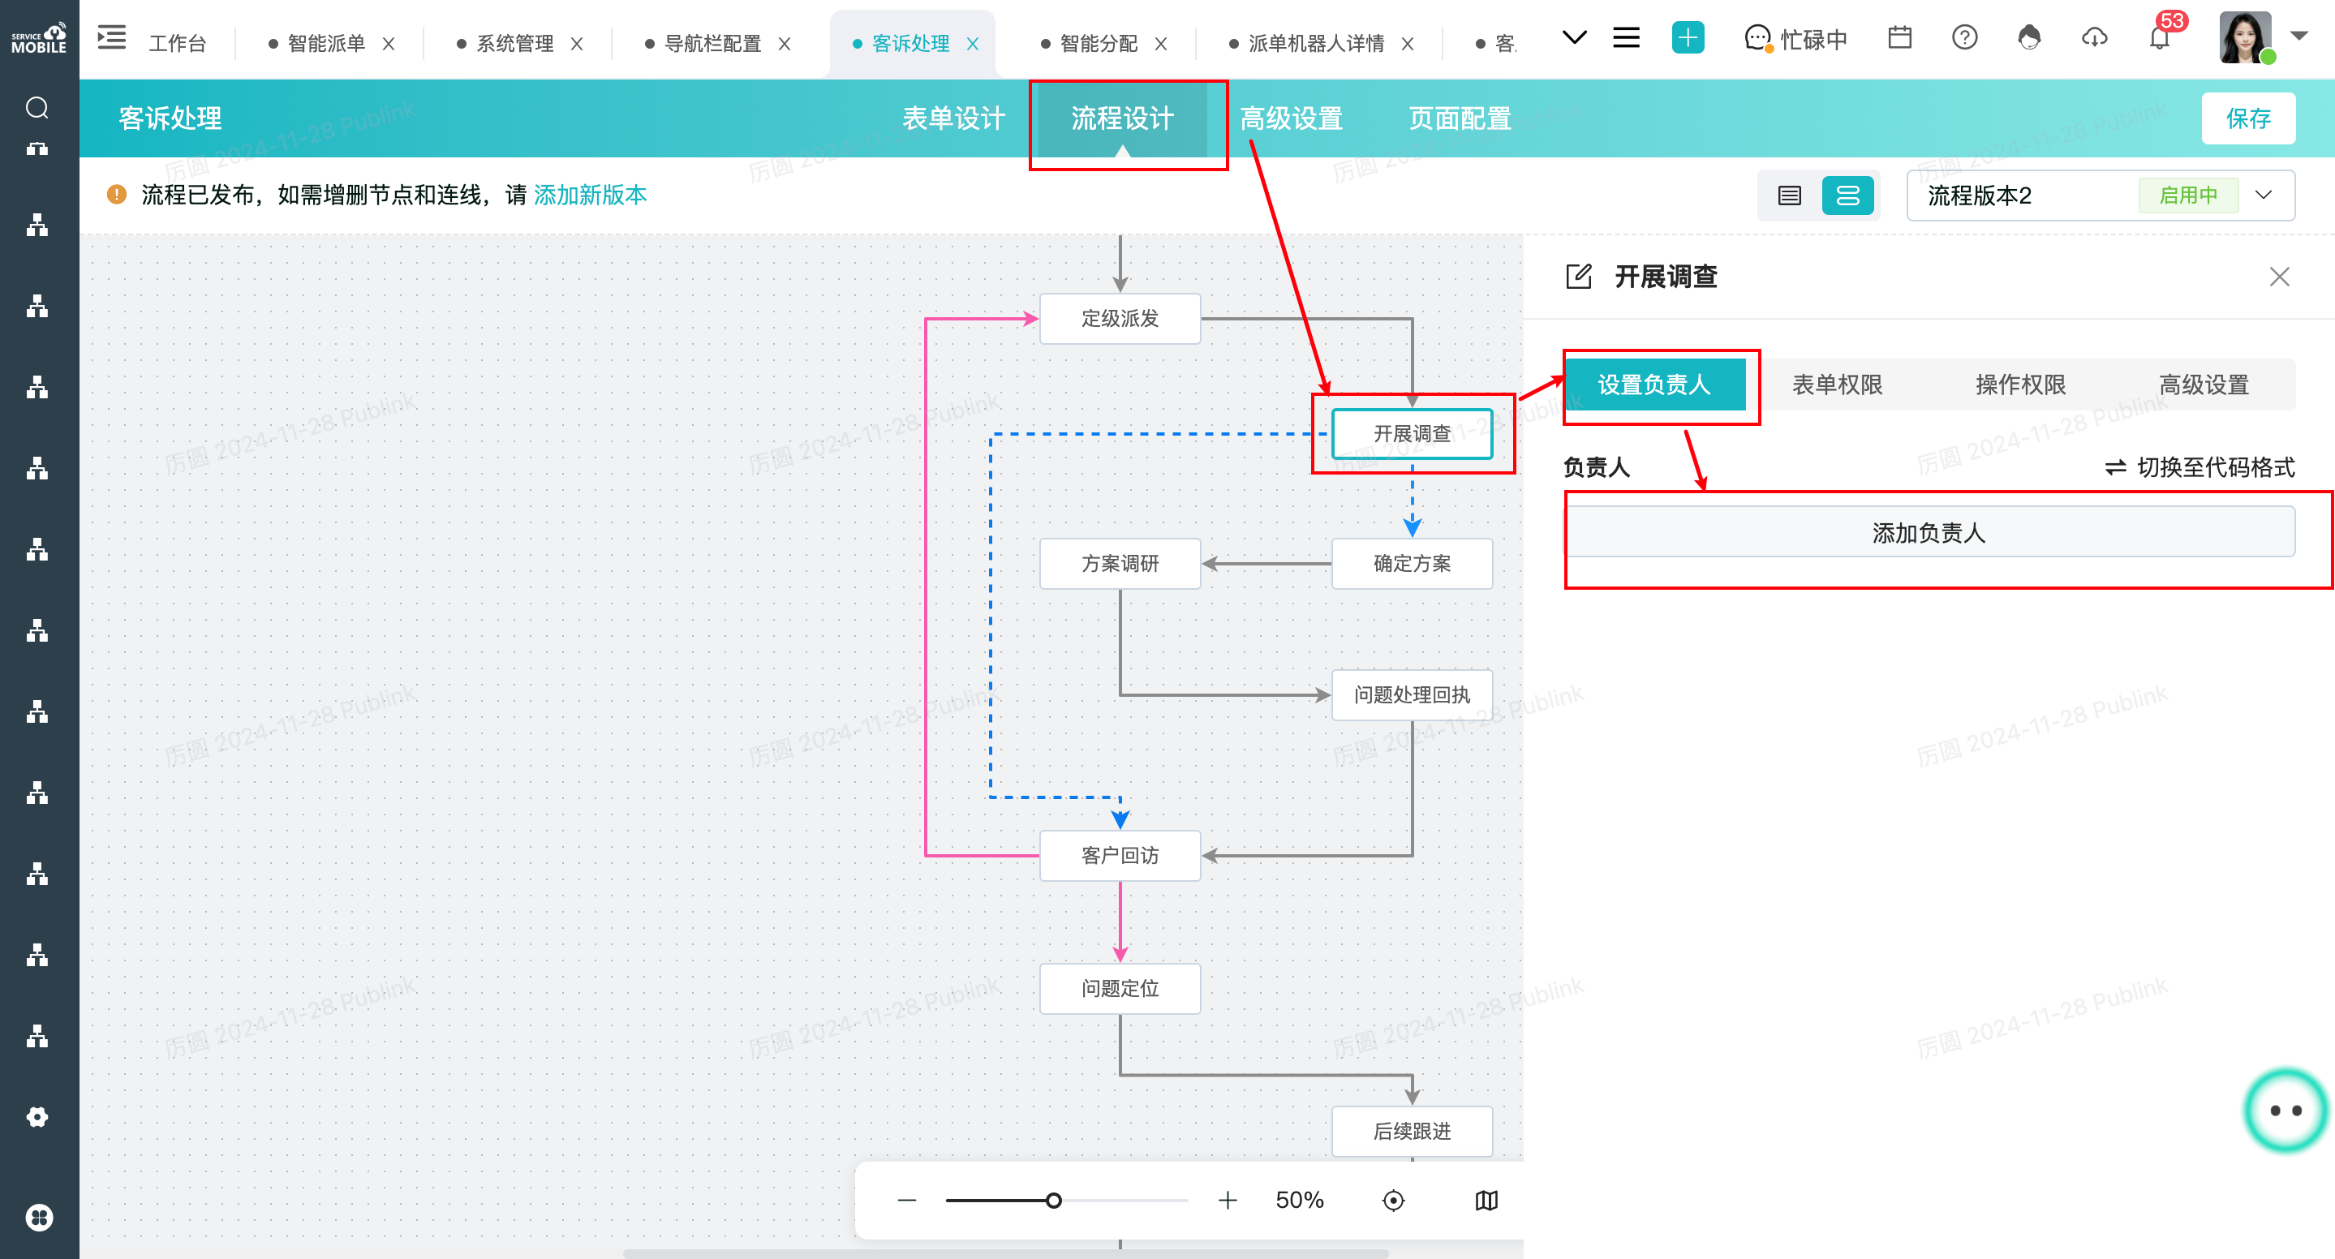Click the user avatar photo

click(2245, 38)
